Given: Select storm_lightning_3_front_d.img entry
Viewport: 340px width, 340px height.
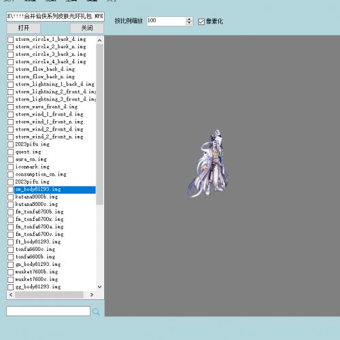Looking at the screenshot, I should (x=55, y=99).
